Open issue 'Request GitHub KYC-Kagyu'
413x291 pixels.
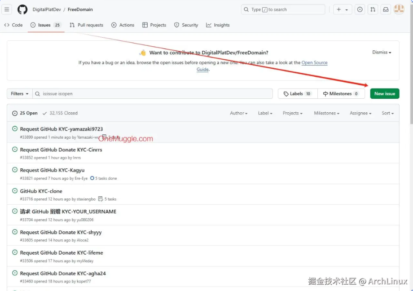[x=52, y=170]
